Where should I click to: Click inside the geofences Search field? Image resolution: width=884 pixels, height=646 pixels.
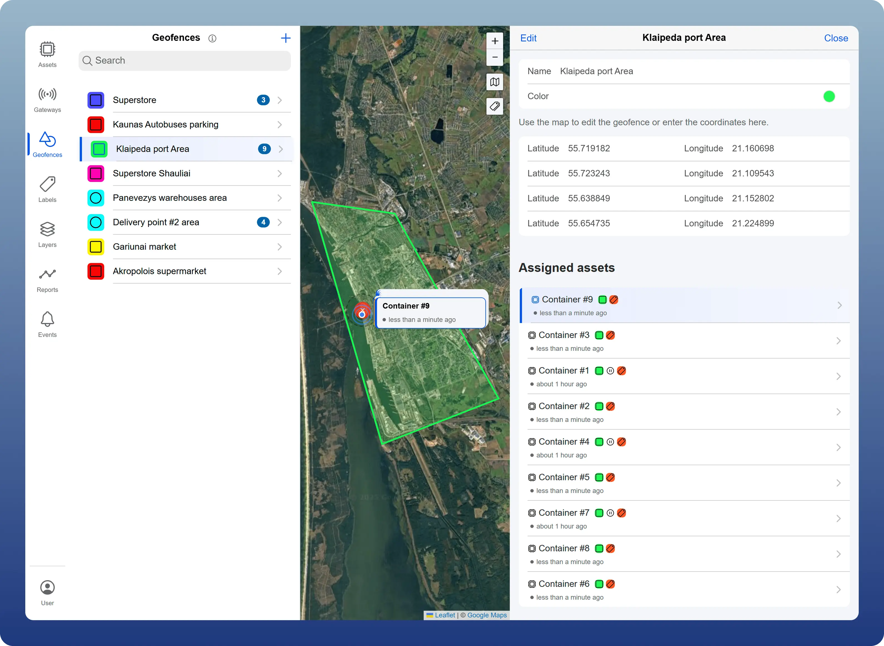tap(184, 61)
